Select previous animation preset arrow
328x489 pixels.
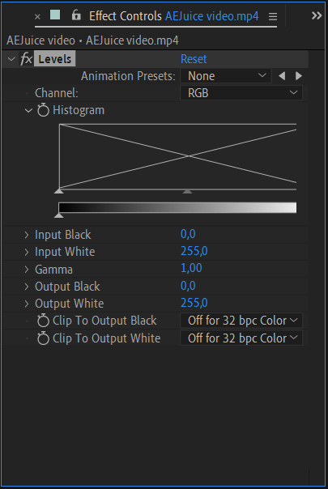point(282,76)
